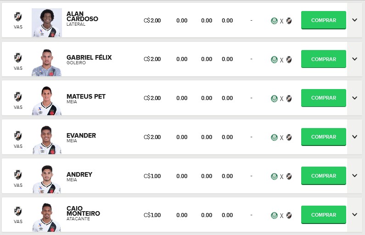Expand Alan Cardoso's row details chevron
365x235 pixels.
tap(354, 20)
